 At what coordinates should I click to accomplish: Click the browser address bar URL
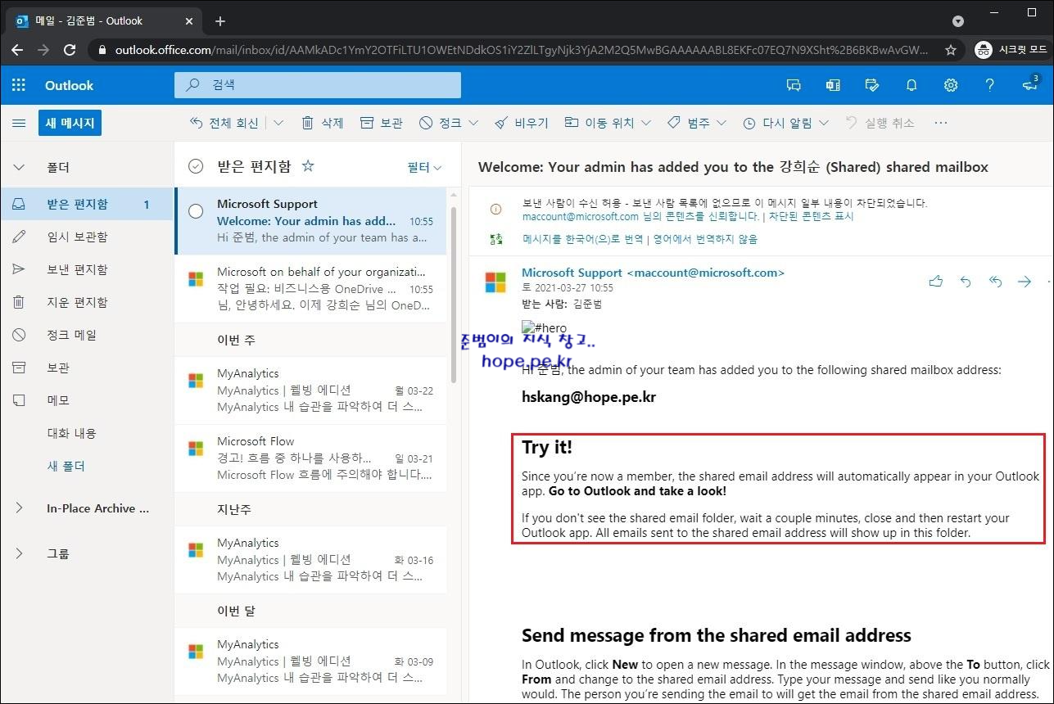tap(522, 50)
